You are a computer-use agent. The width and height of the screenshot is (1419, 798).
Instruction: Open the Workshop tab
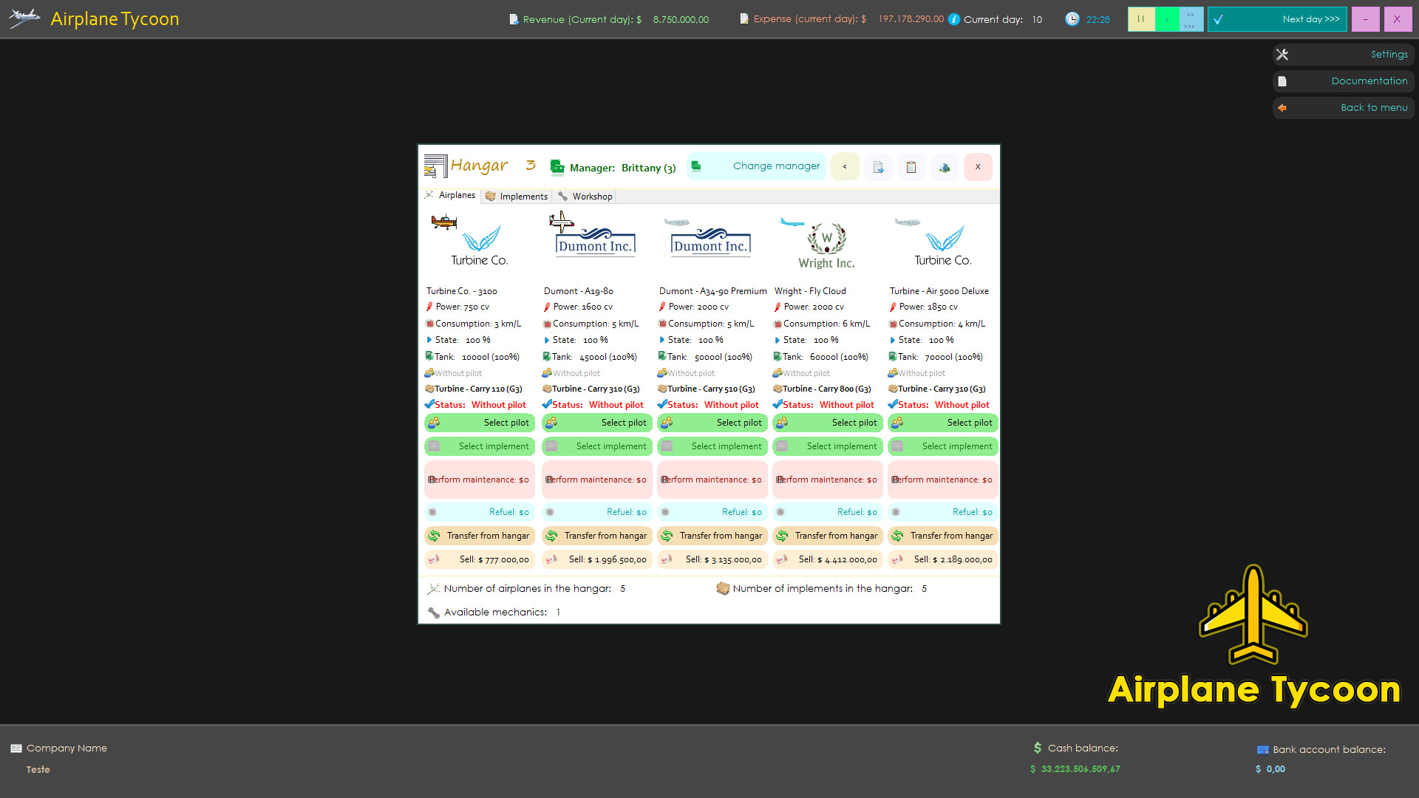click(x=584, y=196)
